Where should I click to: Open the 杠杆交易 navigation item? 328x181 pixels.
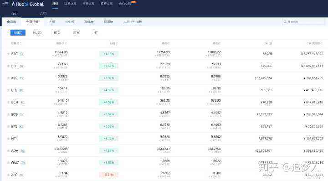(x=107, y=4)
